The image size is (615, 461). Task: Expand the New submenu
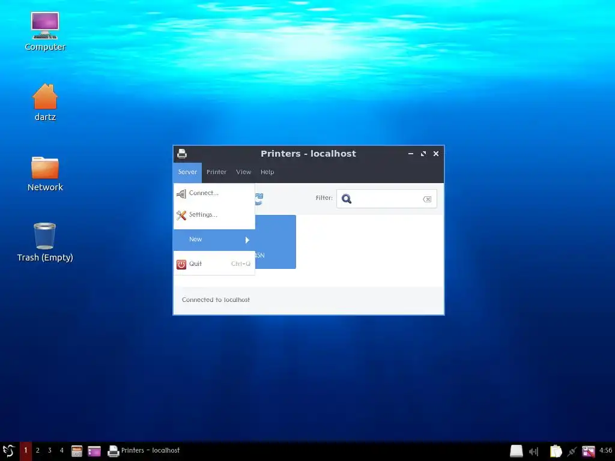[214, 240]
